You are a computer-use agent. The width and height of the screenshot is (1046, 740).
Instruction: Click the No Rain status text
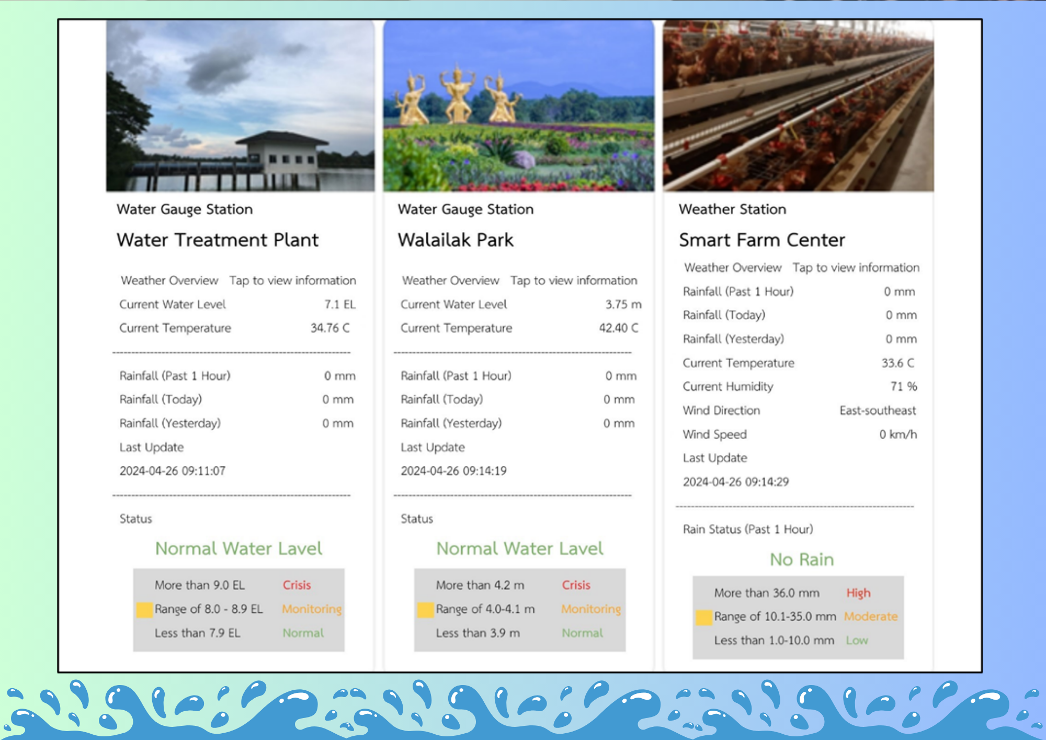pos(801,559)
